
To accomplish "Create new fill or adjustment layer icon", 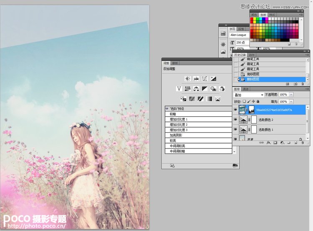I will [282, 143].
